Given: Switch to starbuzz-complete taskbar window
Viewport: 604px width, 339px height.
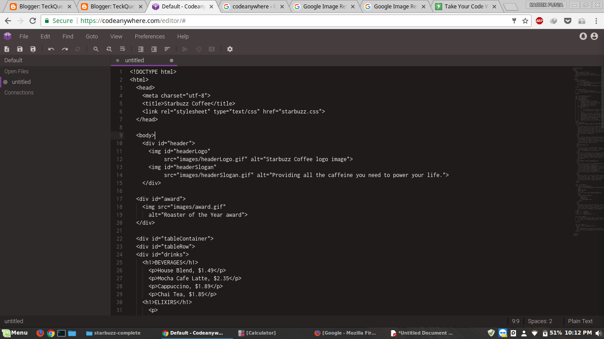Looking at the screenshot, I should click(114, 333).
